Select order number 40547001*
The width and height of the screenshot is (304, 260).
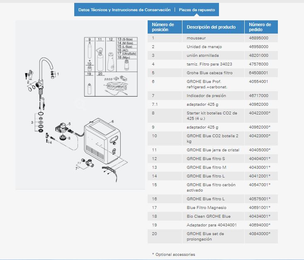259,185
